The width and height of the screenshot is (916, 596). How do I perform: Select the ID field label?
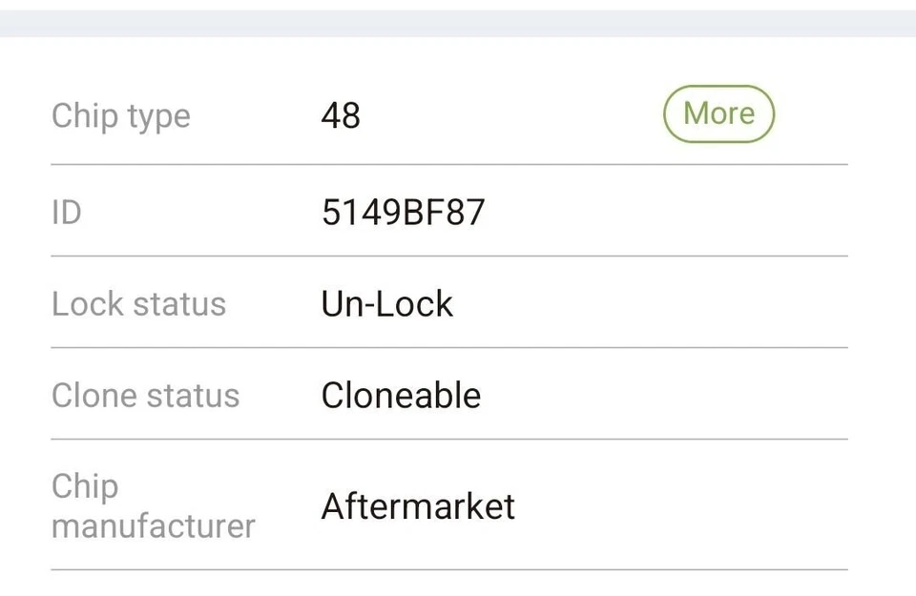coord(67,212)
